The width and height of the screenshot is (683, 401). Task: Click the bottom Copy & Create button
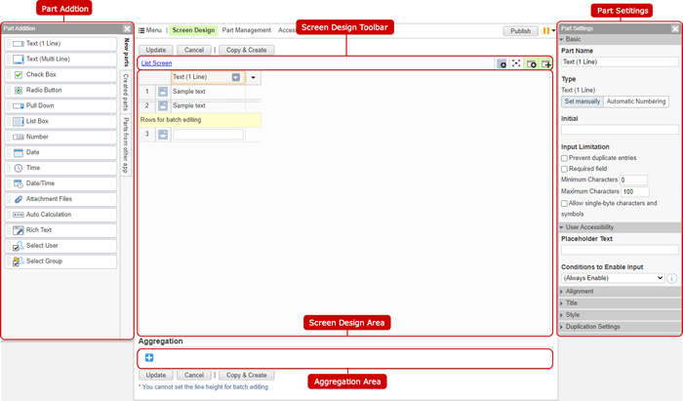[246, 376]
